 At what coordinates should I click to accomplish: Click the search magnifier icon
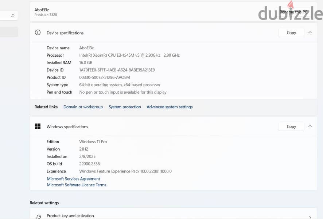tap(13, 15)
